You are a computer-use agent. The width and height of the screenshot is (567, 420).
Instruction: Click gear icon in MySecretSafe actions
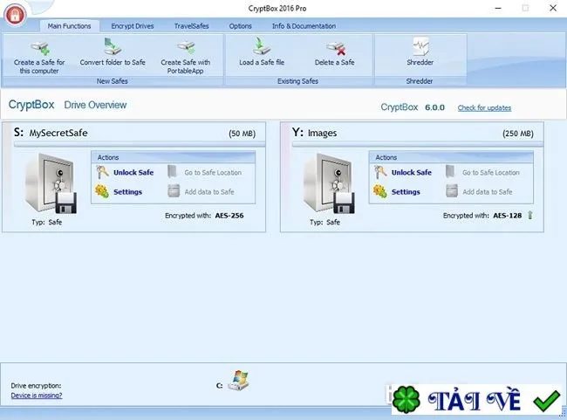click(x=102, y=191)
